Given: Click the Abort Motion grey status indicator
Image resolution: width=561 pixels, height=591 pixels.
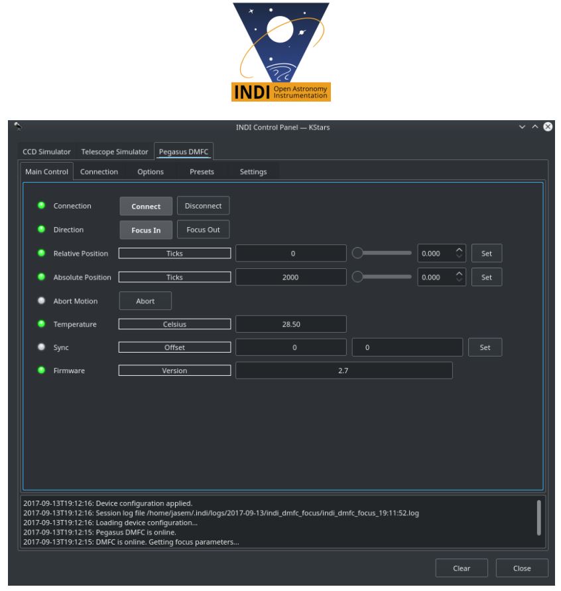Looking at the screenshot, I should tap(41, 300).
